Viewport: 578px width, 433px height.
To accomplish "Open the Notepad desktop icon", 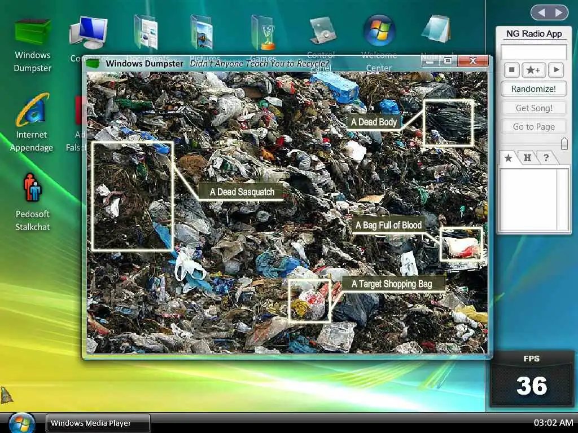I will pos(436,29).
